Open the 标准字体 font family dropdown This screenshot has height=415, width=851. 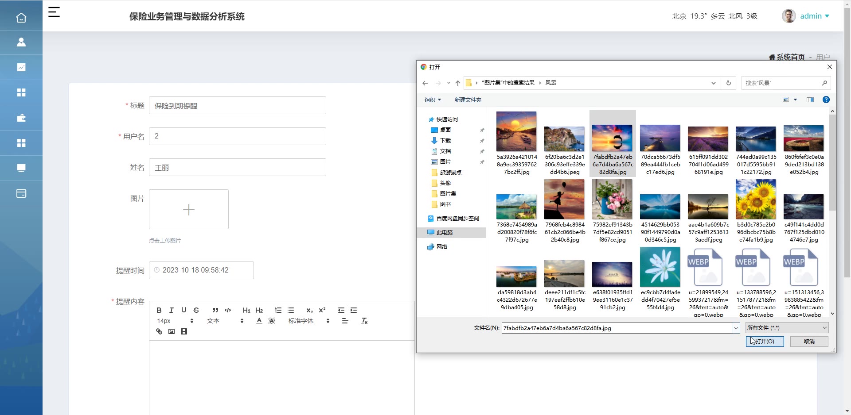click(309, 321)
